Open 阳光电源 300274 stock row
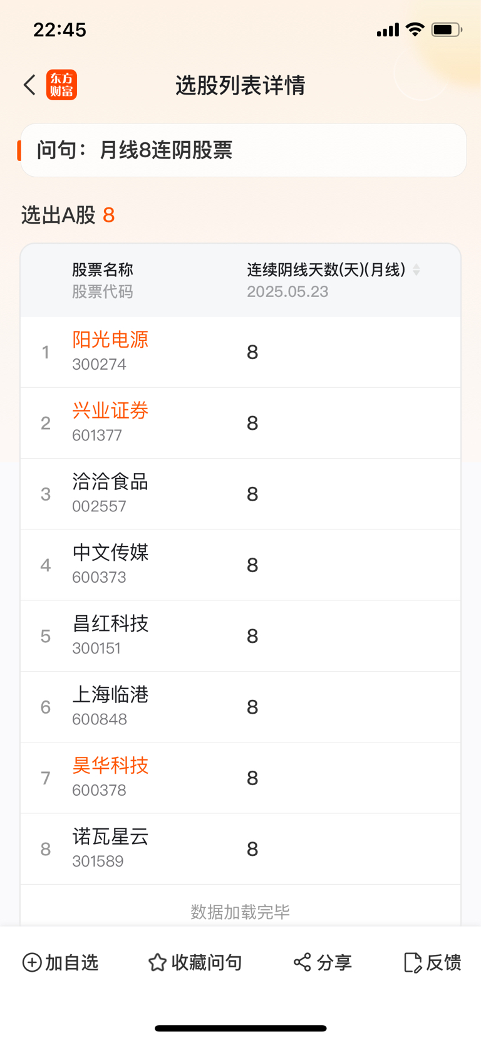The image size is (481, 1042). click(240, 352)
